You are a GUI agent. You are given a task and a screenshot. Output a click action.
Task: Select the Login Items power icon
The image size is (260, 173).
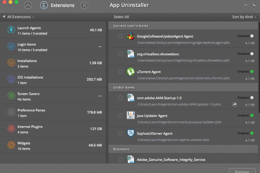click(11, 46)
